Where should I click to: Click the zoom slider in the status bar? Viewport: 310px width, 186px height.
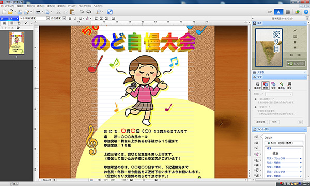[x=144, y=180]
